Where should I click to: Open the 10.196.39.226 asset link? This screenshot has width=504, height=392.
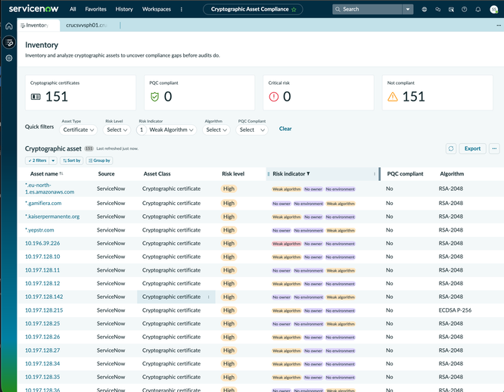(x=42, y=243)
